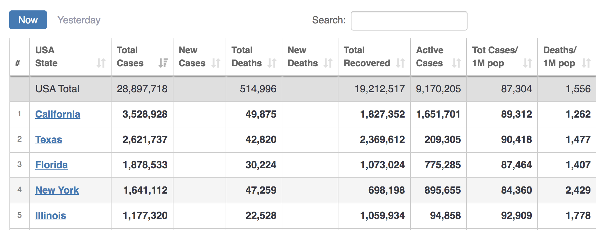
Task: Sort by Deaths/1M pop arrows icon
Action: [586, 63]
